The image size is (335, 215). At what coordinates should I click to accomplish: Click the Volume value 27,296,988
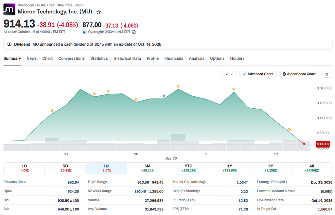154,200
